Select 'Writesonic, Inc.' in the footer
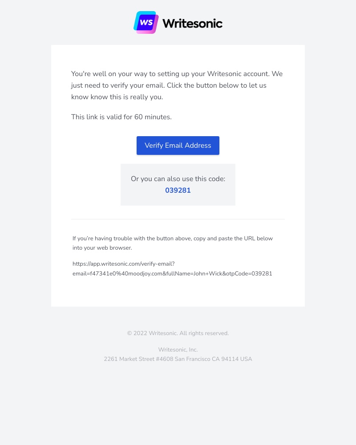356x445 pixels. click(178, 349)
